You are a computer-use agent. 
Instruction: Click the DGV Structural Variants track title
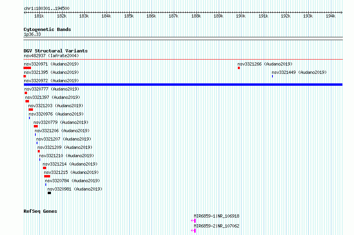(x=56, y=51)
